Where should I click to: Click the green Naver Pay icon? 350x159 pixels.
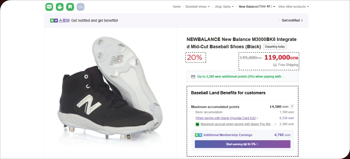197,124
